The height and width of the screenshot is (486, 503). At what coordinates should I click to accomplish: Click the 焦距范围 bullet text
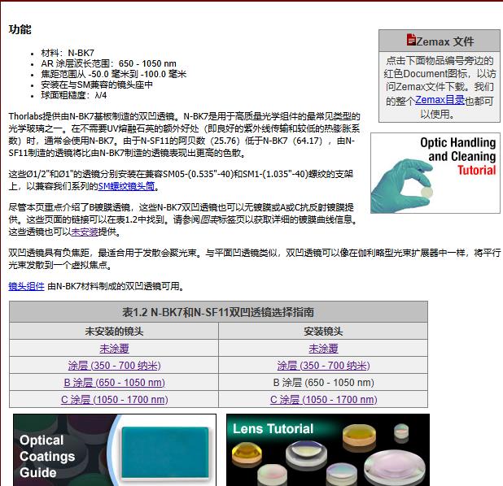(x=114, y=74)
